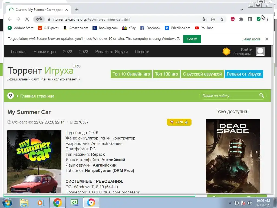
Task: Open the browser three-dot menu
Action: point(268,19)
